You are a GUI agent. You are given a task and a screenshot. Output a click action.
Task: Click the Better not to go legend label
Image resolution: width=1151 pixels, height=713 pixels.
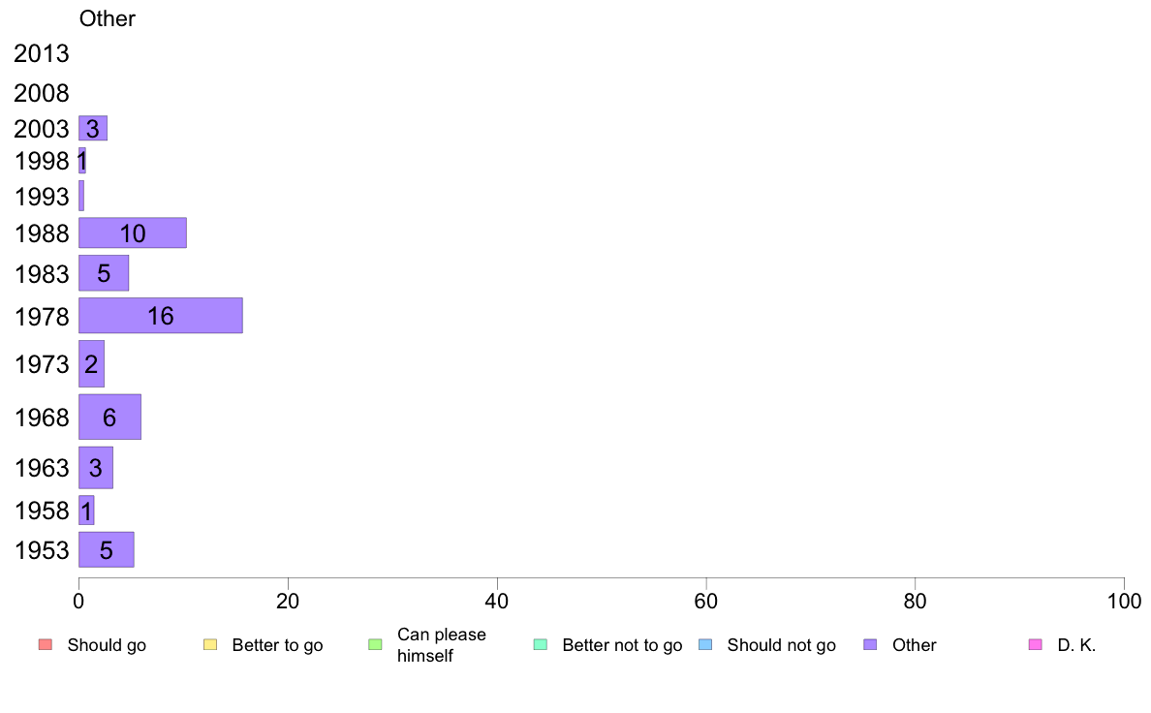click(622, 645)
